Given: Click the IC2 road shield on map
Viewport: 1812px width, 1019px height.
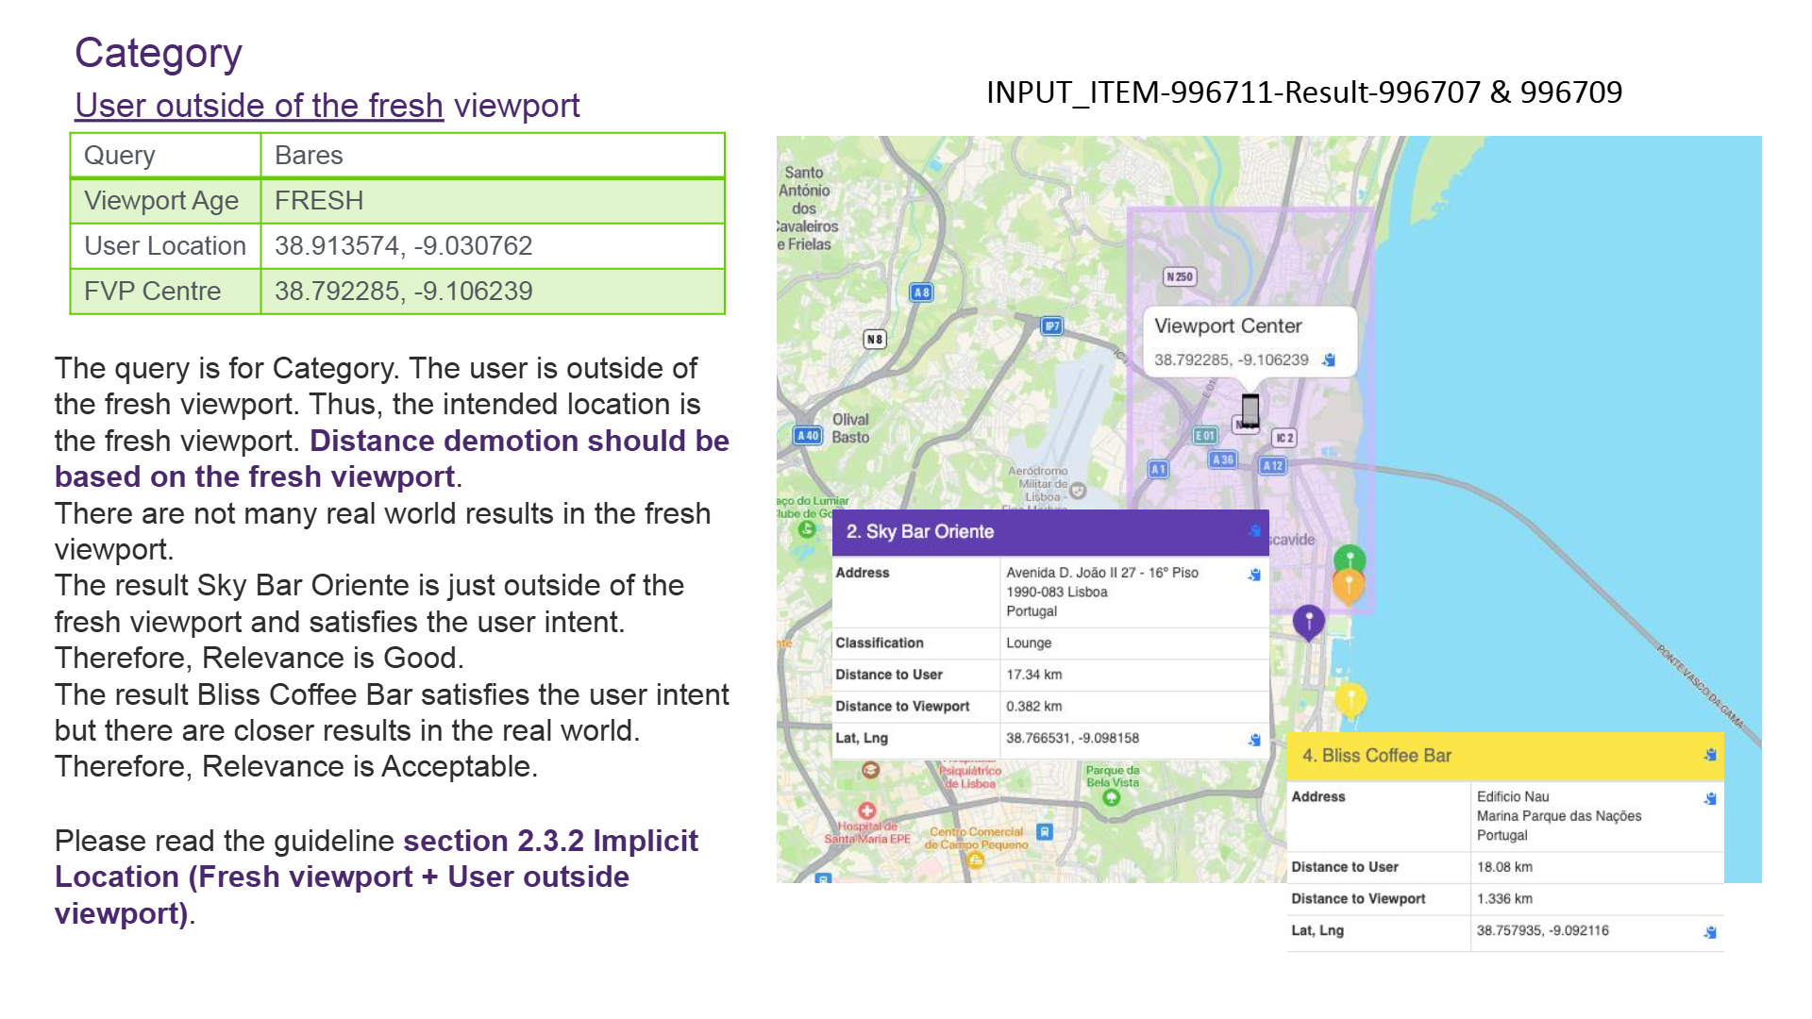Looking at the screenshot, I should pyautogui.click(x=1284, y=438).
